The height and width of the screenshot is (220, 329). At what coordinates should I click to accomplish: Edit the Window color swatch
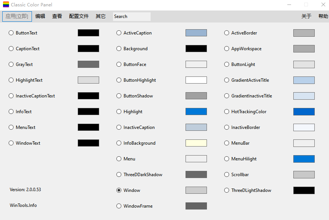tap(196, 190)
